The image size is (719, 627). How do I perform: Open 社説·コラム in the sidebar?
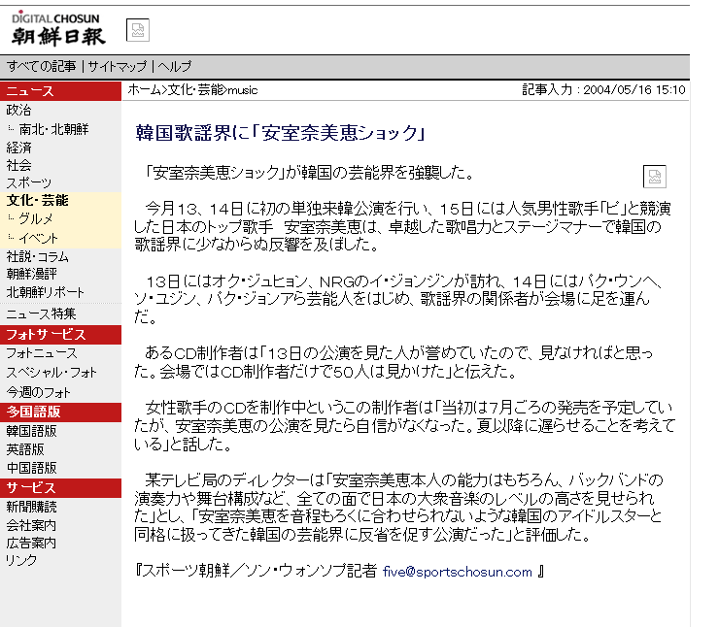(37, 256)
